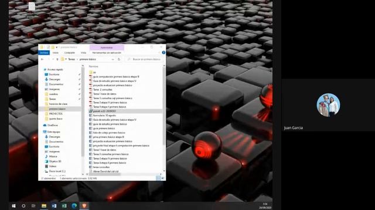This screenshot has width=375, height=210.
Task: Click the Videos icon in sidebar
Action: point(46,166)
